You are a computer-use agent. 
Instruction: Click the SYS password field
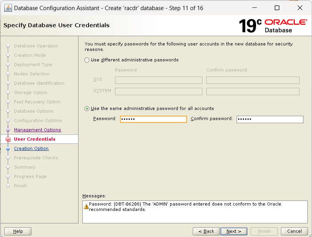tap(159, 80)
